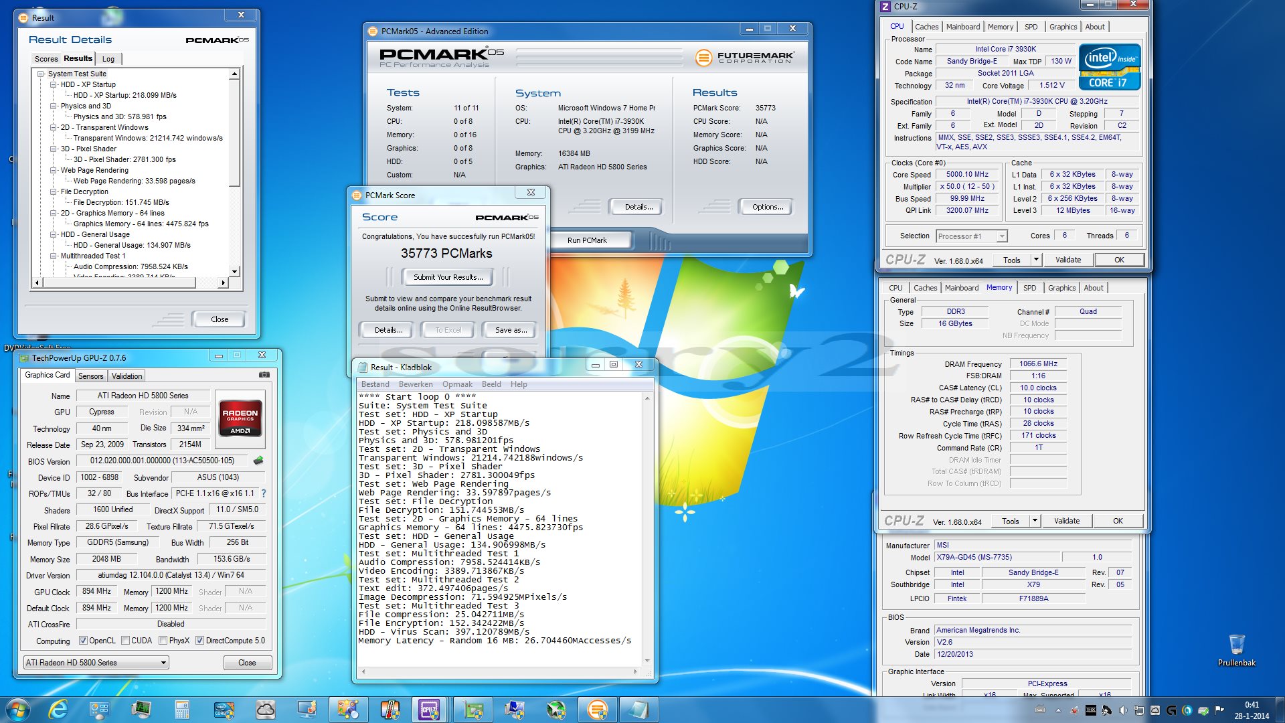Open Internet Explorer from the taskbar
Screen dimensions: 1285x723
pos(59,710)
